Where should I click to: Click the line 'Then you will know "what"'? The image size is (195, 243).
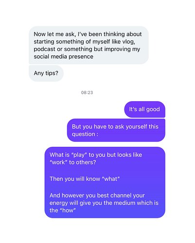pos(85,179)
